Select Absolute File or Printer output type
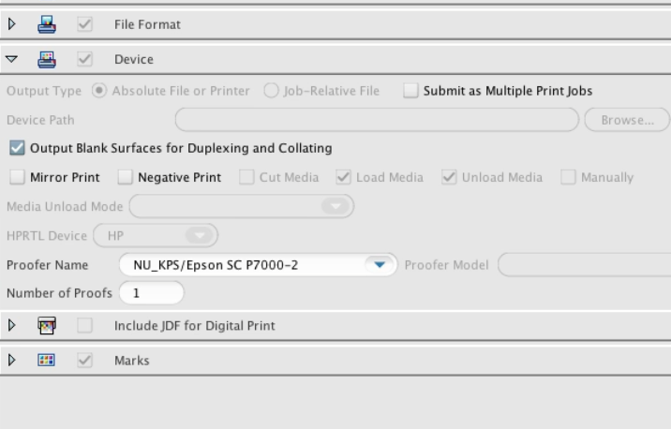Viewport: 671px width, 429px height. 99,91
